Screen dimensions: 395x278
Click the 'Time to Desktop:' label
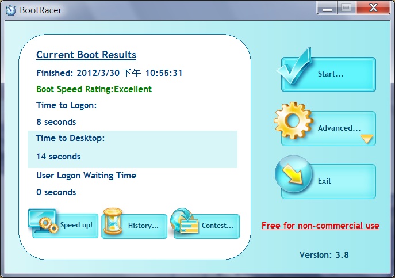coord(70,138)
